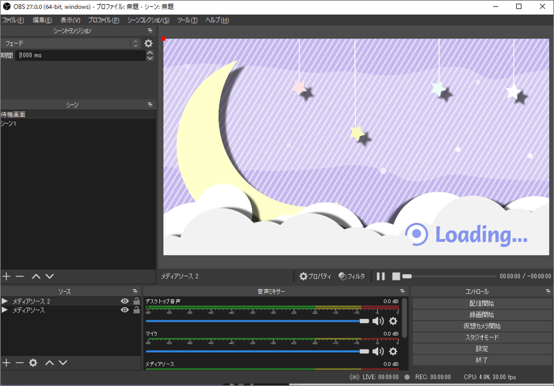This screenshot has width=554, height=386.
Task: Hide メディアソース 2 using eye icon
Action: [125, 301]
